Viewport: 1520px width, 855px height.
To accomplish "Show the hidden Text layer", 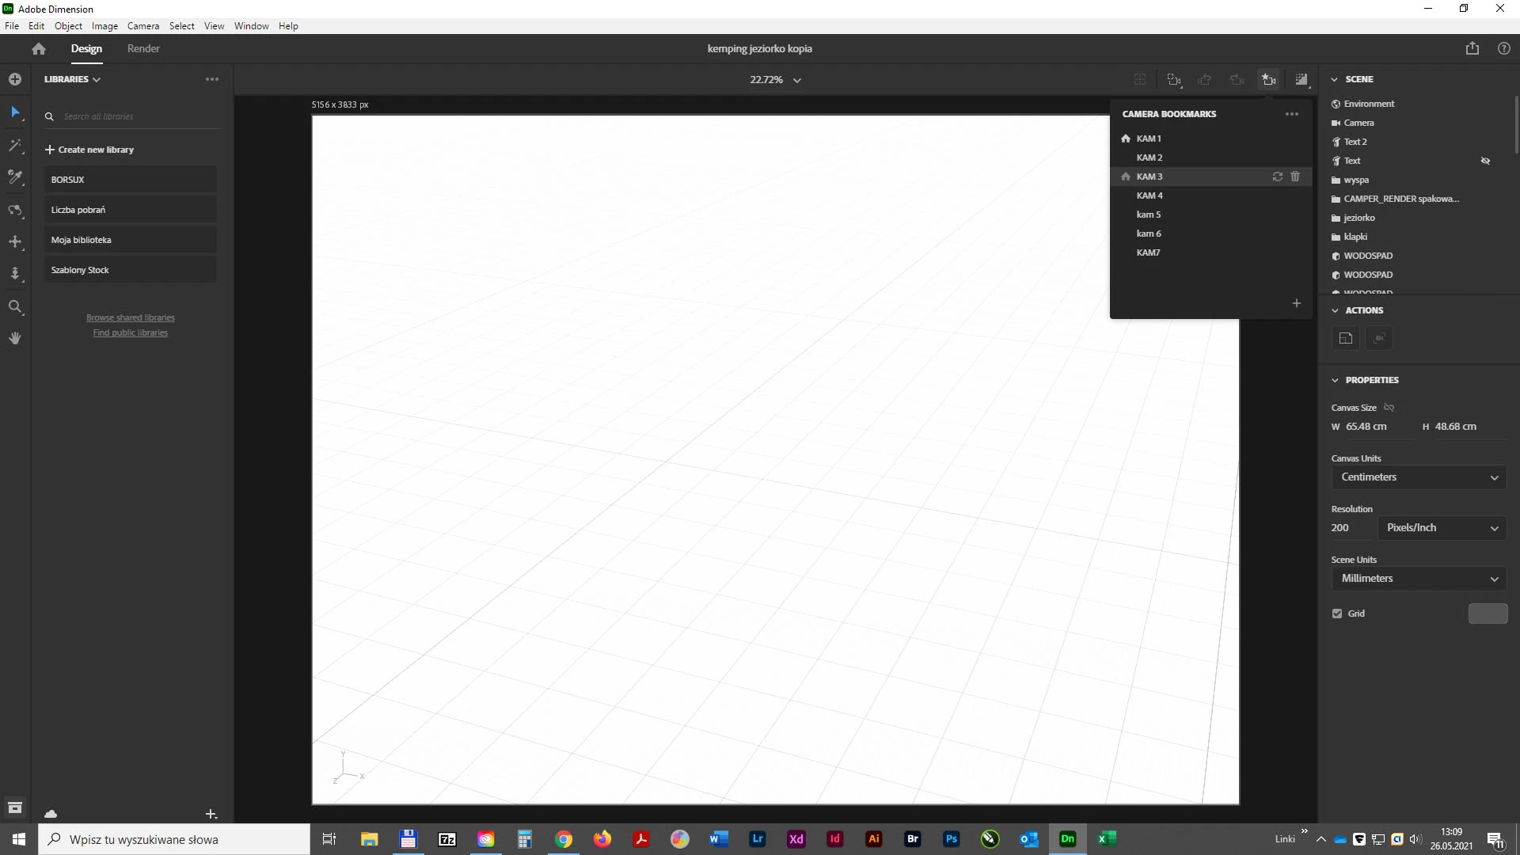I will coord(1485,161).
